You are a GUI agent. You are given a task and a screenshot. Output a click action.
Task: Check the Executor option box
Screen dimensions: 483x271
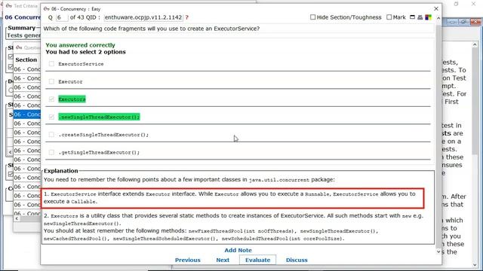point(51,81)
